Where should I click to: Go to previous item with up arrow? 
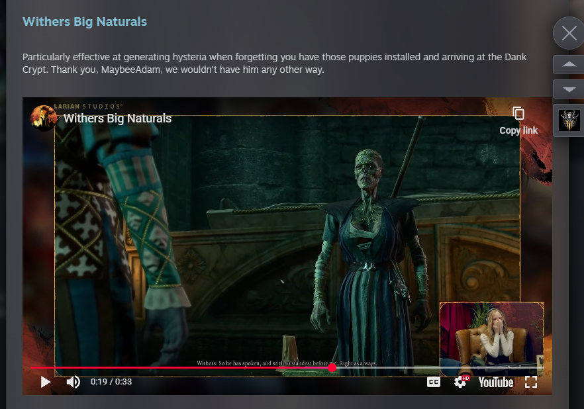(x=568, y=64)
